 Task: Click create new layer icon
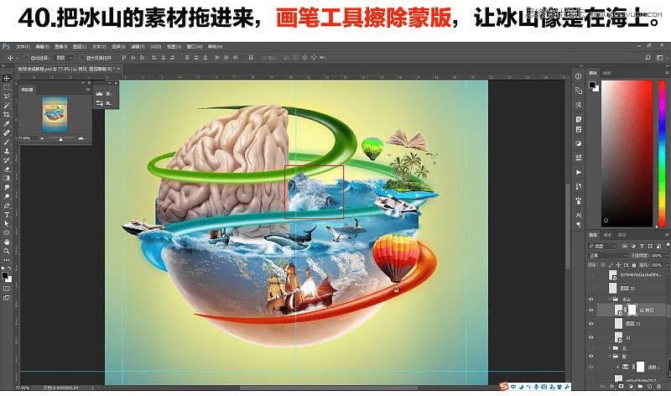point(649,386)
